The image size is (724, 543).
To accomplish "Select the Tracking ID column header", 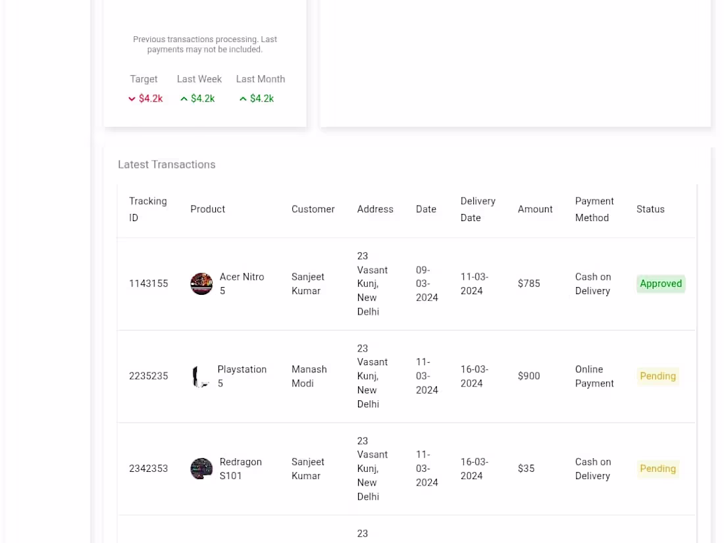I will coord(147,209).
